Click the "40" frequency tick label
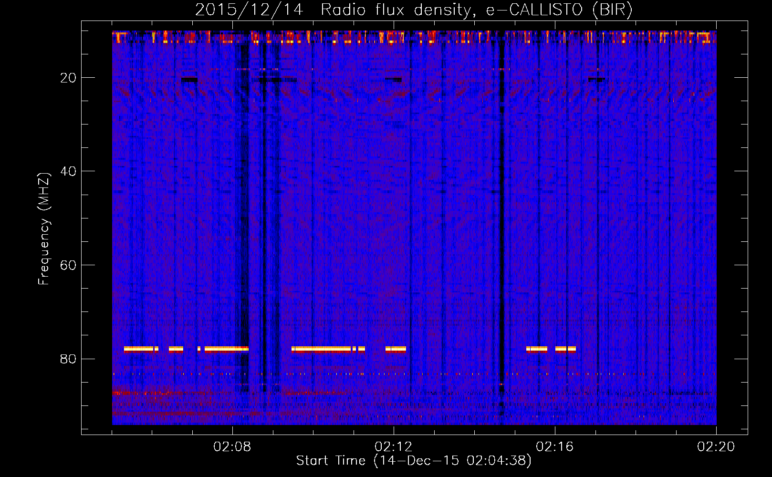Viewport: 772px width, 477px height. pyautogui.click(x=68, y=171)
